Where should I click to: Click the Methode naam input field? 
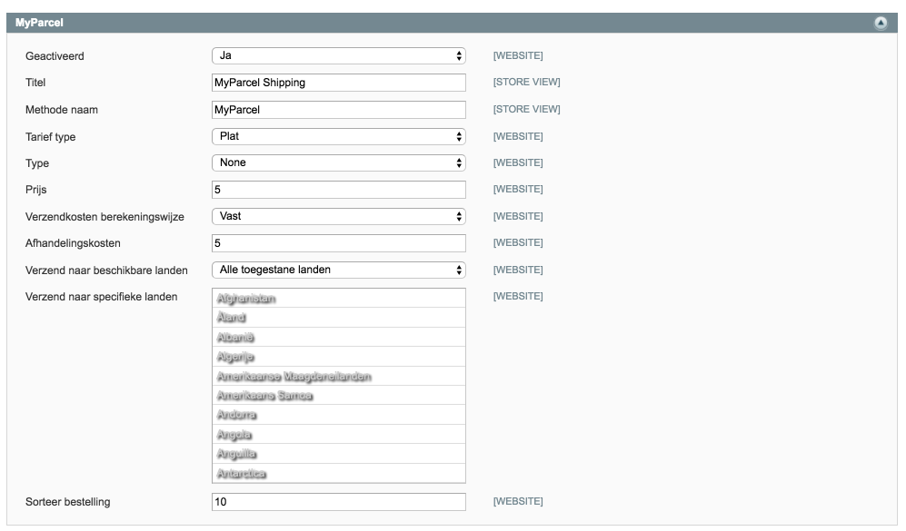[339, 110]
